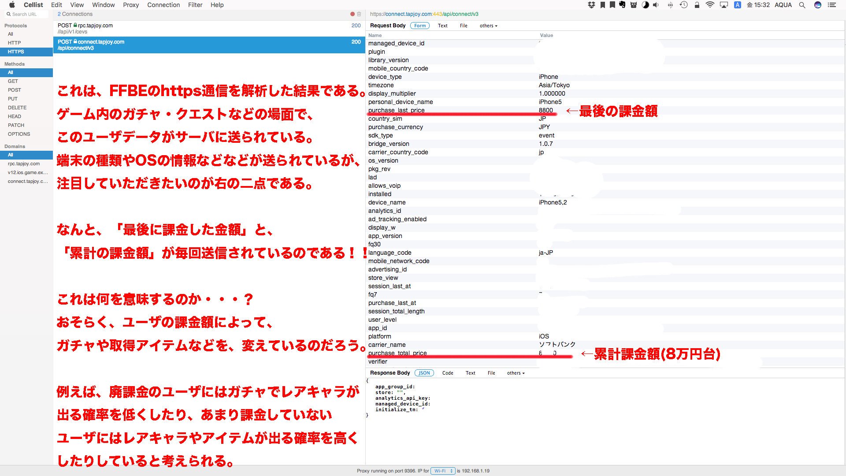Click the trash icon to clear connections
This screenshot has width=846, height=476.
[359, 14]
